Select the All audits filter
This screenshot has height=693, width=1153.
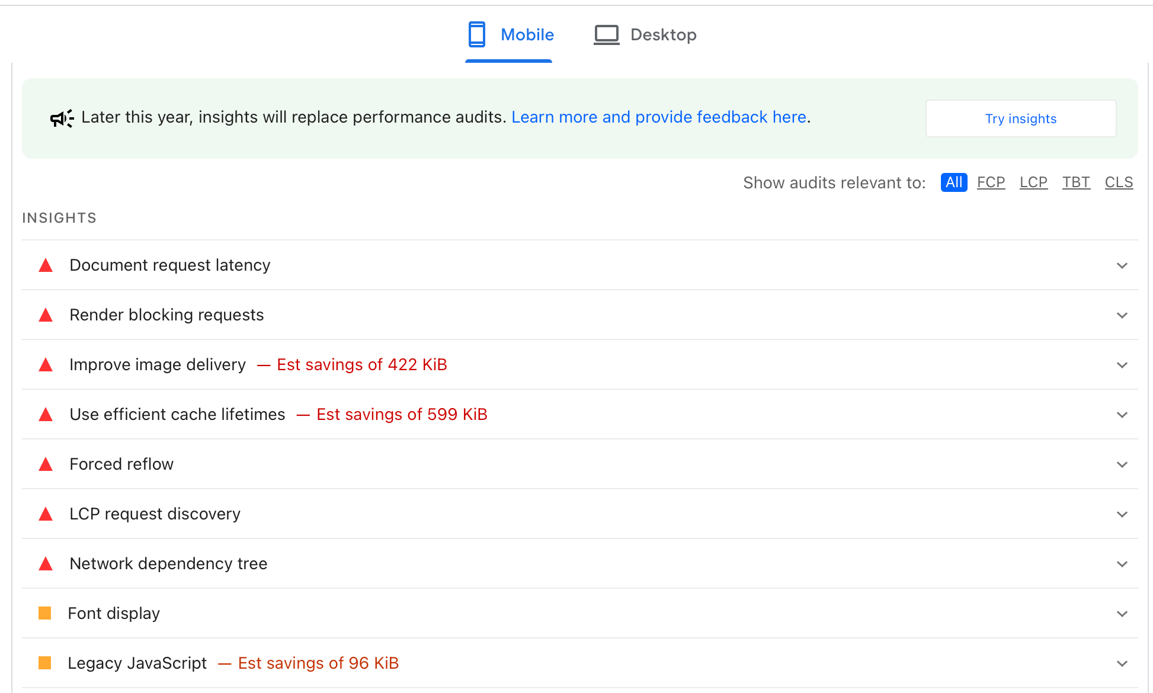954,182
